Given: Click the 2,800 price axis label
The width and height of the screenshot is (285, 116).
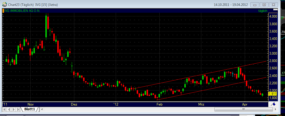Looking at the screenshot, I should coord(273,61).
